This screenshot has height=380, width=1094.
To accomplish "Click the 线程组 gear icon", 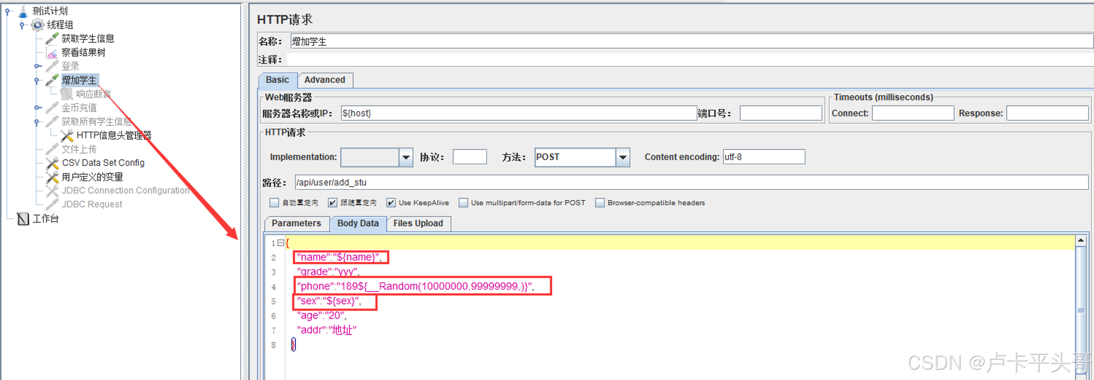I will (x=37, y=25).
